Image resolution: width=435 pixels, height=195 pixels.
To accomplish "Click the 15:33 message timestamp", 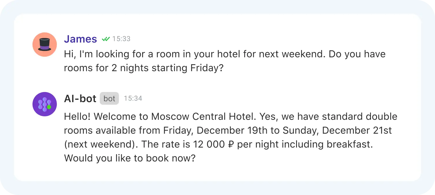I will coord(121,39).
